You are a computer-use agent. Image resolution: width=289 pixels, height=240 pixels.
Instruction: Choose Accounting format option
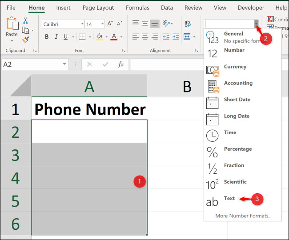click(243, 86)
